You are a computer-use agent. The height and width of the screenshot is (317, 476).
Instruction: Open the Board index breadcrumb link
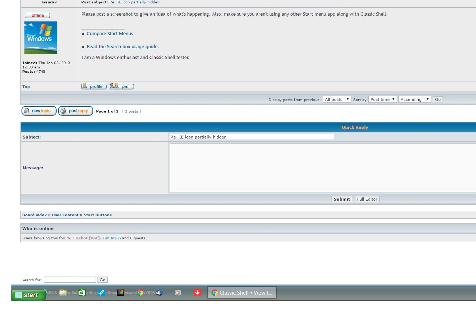coord(34,215)
